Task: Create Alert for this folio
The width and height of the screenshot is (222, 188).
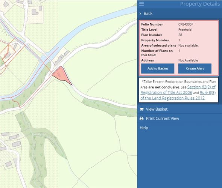Action: point(195,69)
